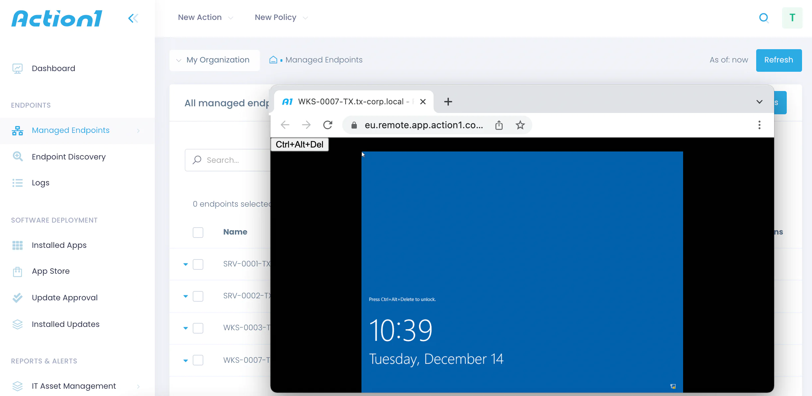Select the App Store bag icon
The height and width of the screenshot is (396, 812).
tap(17, 271)
